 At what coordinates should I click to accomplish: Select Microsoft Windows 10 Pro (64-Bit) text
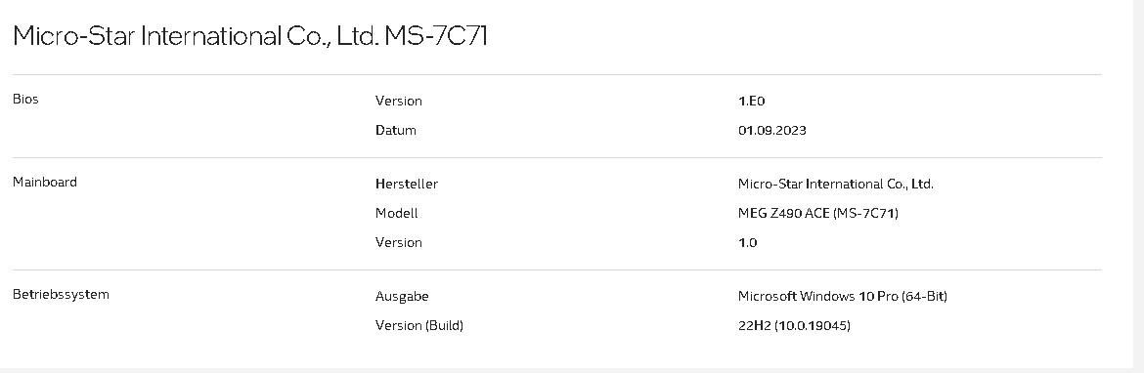pyautogui.click(x=843, y=297)
